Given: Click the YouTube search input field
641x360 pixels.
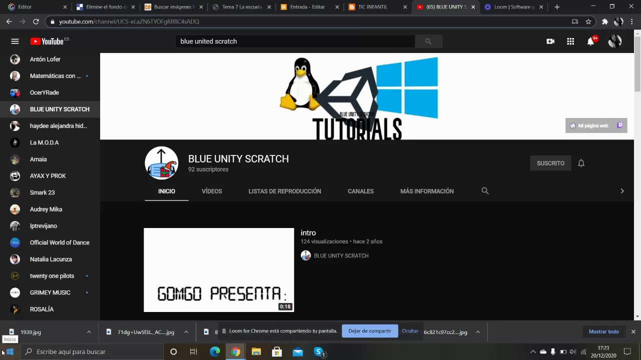Looking at the screenshot, I should (295, 41).
